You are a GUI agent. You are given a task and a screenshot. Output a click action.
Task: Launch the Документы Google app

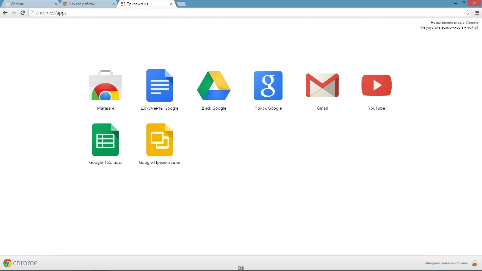[160, 86]
